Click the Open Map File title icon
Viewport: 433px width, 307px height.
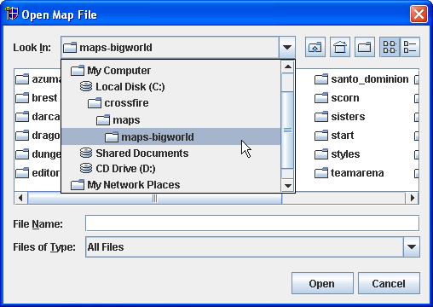point(12,14)
